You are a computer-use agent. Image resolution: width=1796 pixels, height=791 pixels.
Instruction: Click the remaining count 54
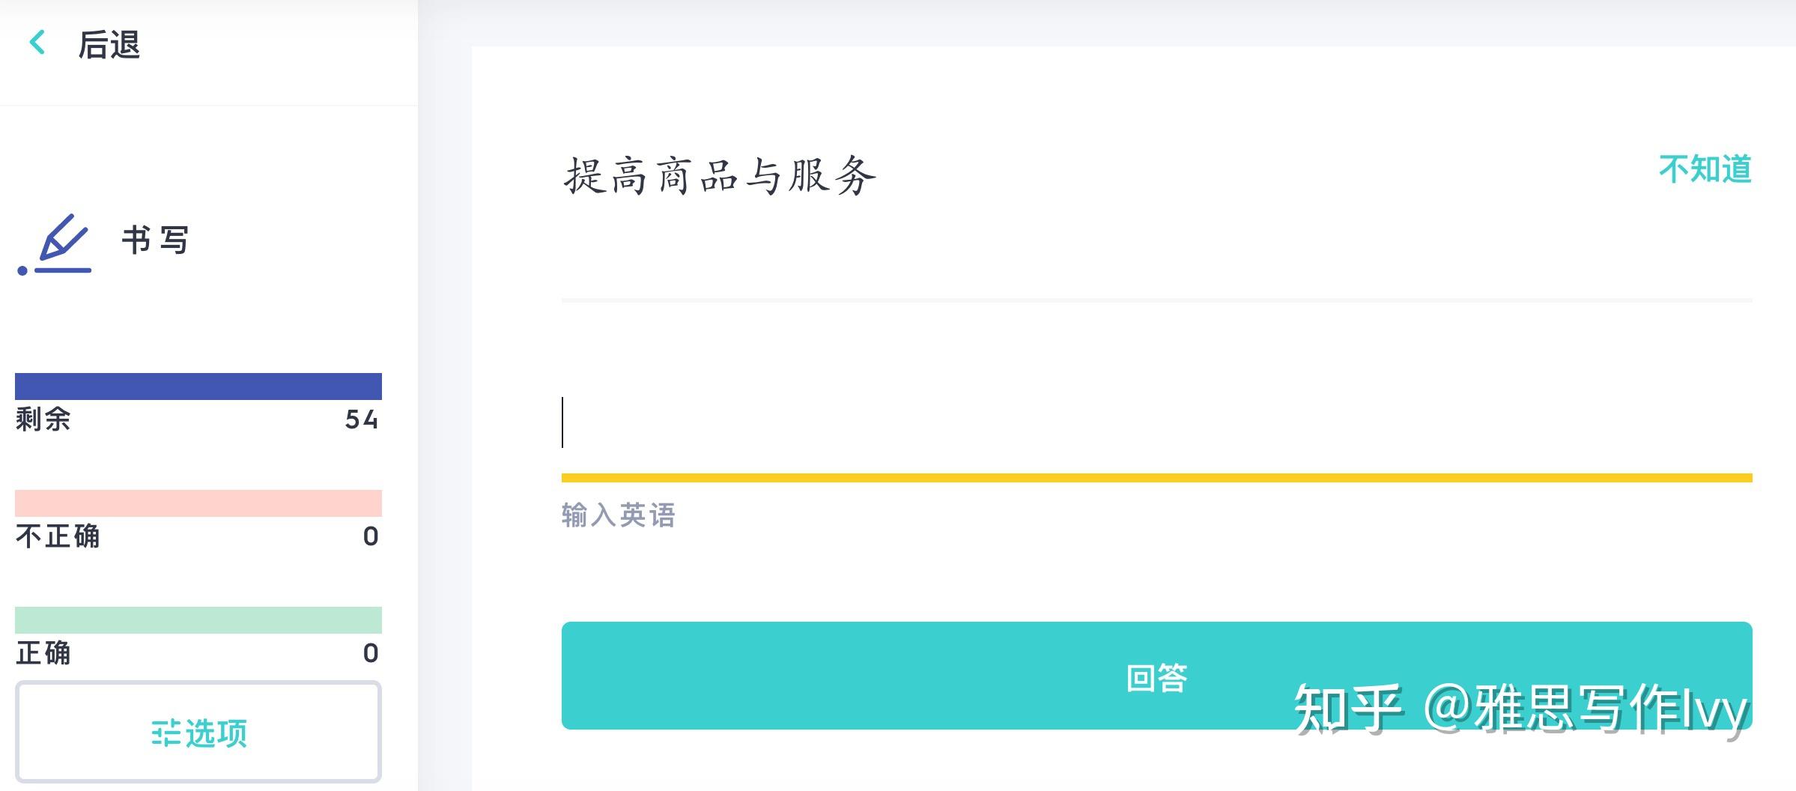point(362,419)
